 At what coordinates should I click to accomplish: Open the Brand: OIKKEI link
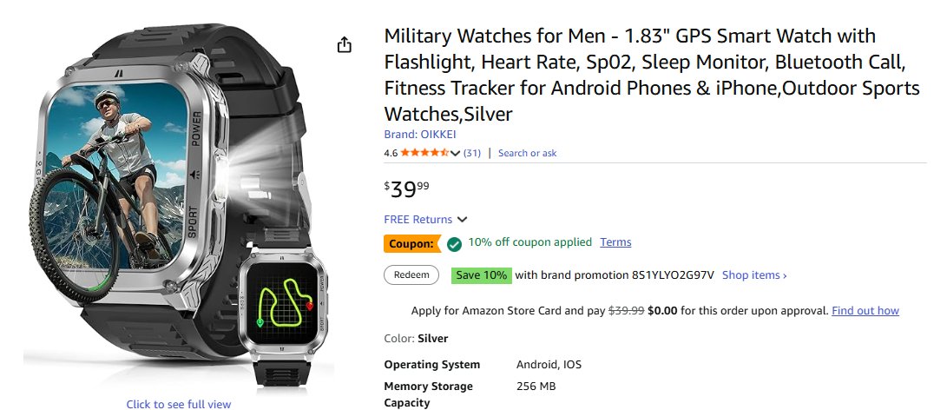419,135
